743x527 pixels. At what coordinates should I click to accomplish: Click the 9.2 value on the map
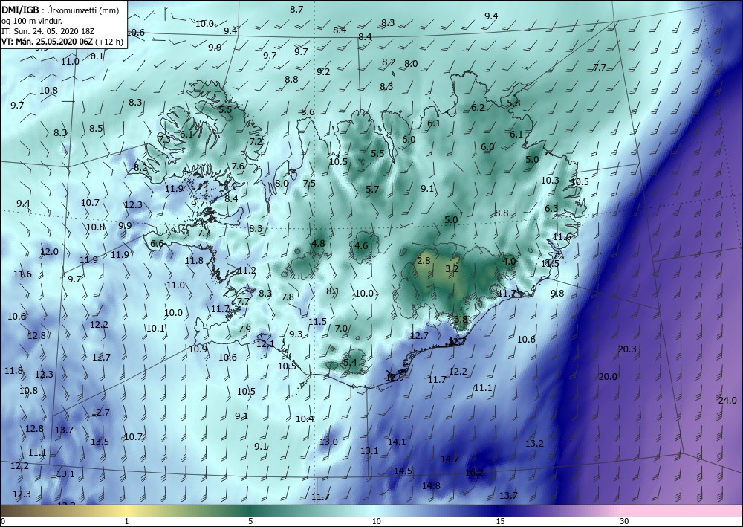click(324, 72)
